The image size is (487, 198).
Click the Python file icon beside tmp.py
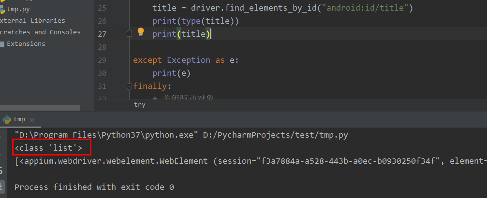[x=2, y=9]
